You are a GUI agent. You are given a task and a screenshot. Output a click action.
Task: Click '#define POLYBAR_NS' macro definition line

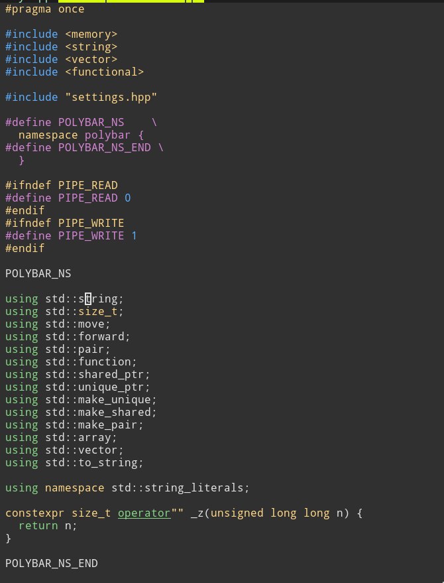coord(81,122)
